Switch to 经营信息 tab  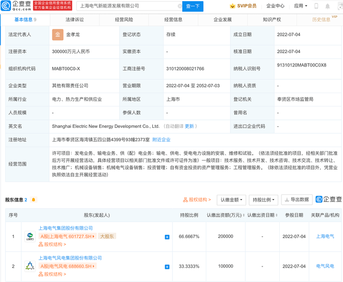click(x=173, y=20)
